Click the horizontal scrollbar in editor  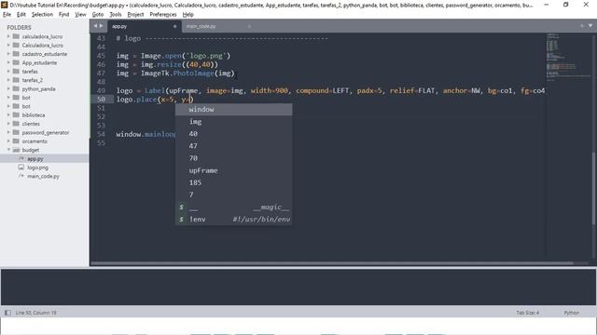pos(331,262)
